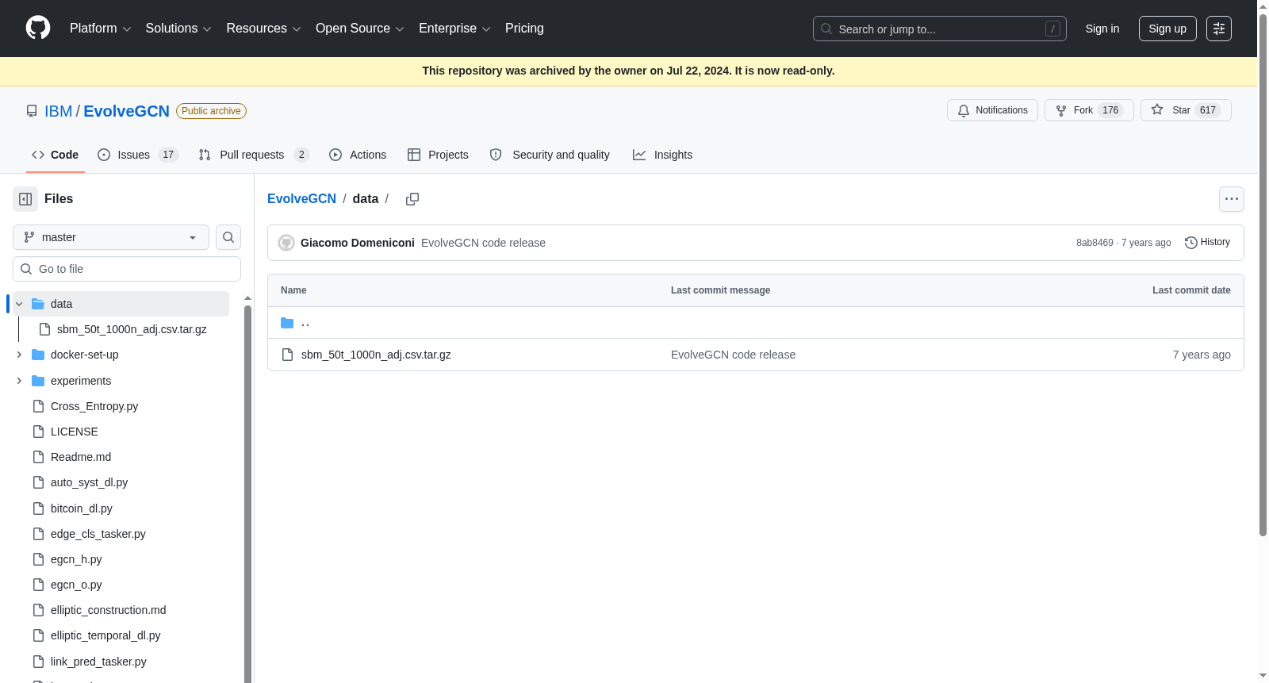The image size is (1269, 683).
Task: Open the IBM owner link
Action: 58,111
